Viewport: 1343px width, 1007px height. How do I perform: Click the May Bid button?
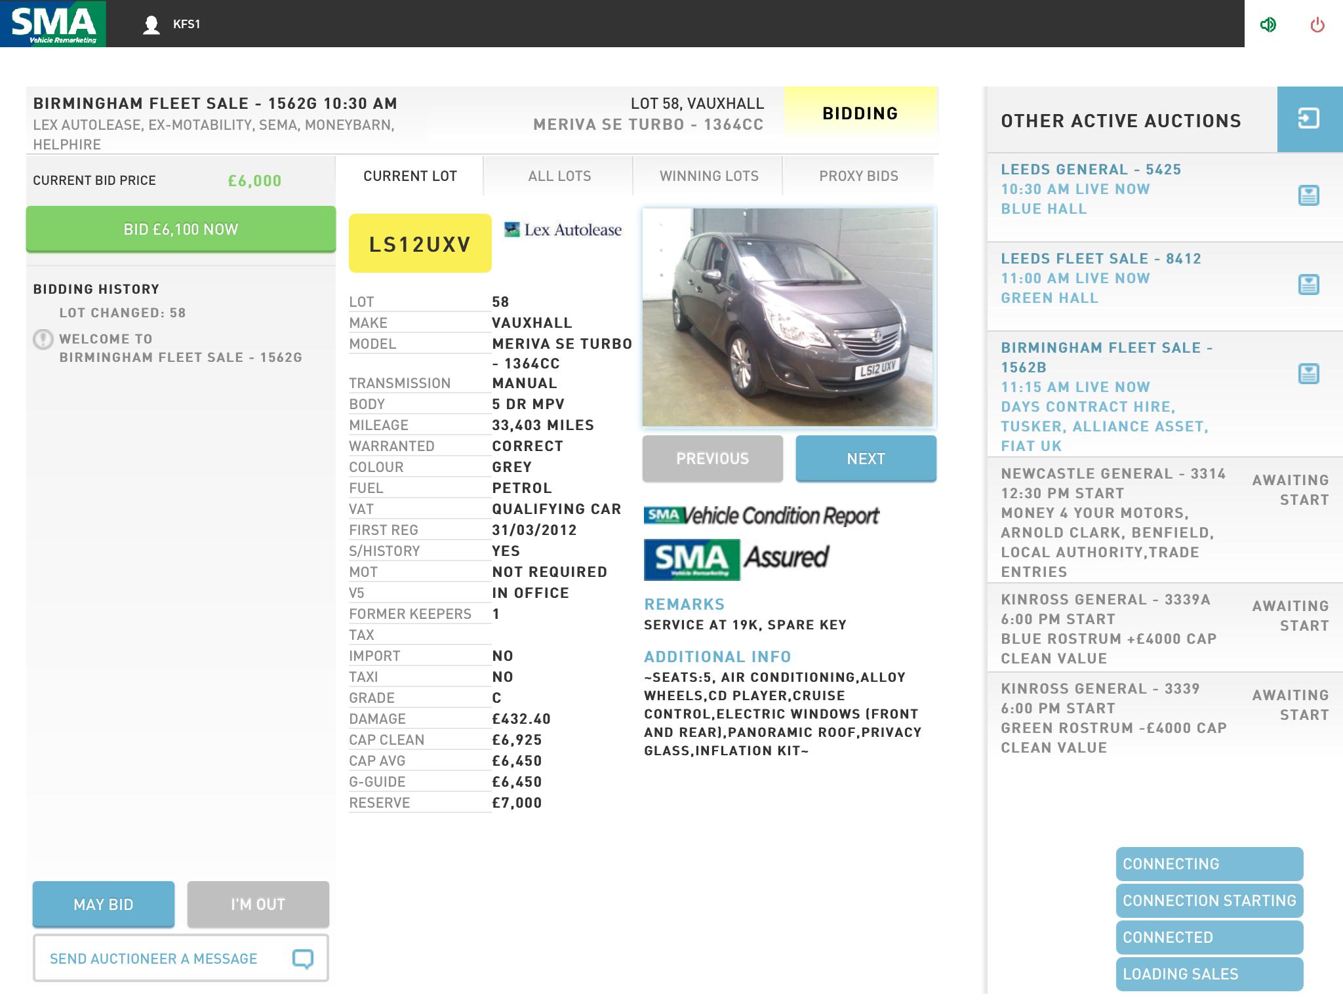point(104,904)
